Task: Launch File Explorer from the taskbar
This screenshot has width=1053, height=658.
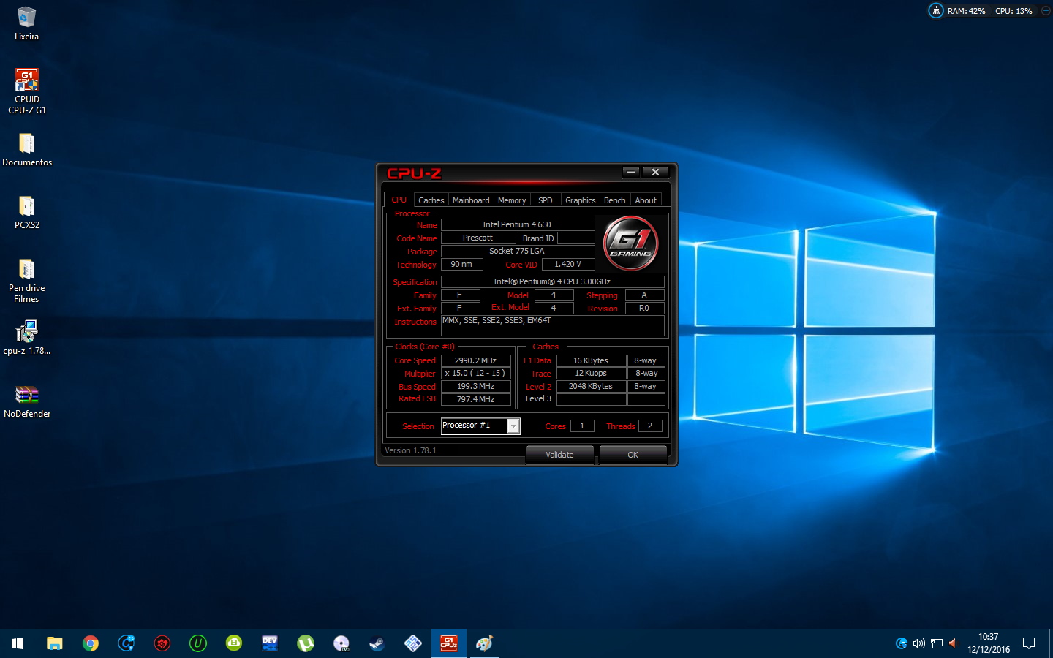Action: 54,643
